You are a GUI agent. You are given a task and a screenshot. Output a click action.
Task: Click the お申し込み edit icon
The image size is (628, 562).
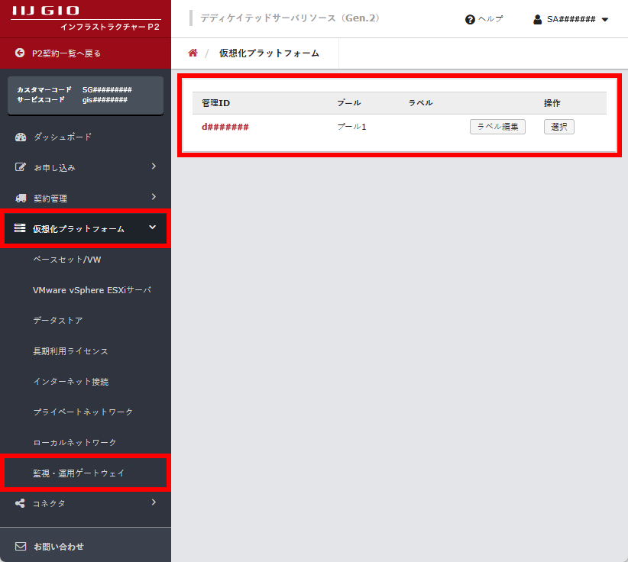[21, 167]
